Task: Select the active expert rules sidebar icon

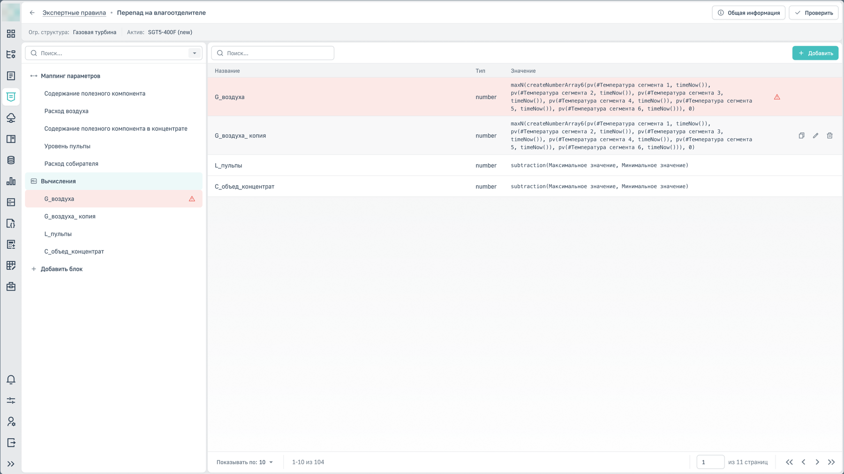Action: (x=11, y=97)
